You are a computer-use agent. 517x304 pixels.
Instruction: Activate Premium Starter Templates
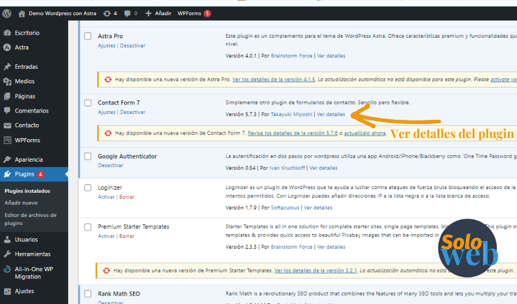tap(106, 236)
